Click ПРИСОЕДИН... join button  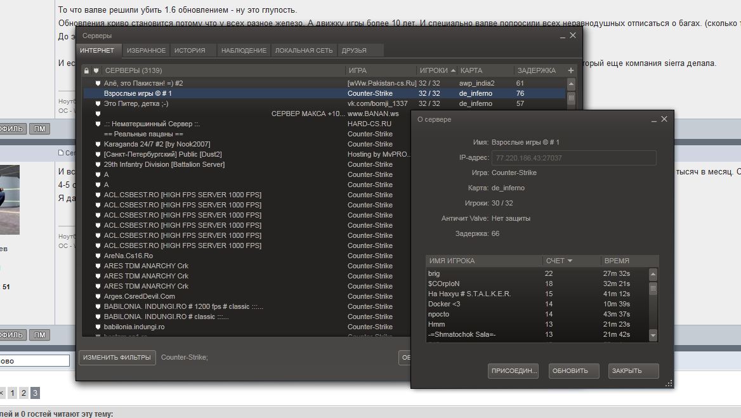click(x=513, y=371)
